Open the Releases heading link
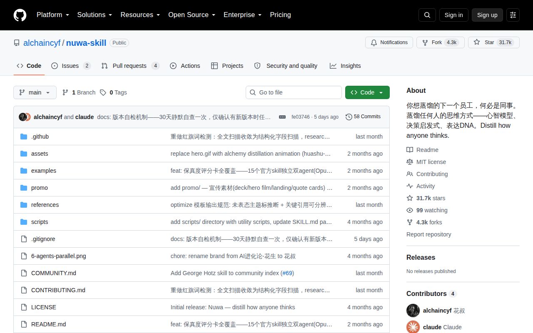The width and height of the screenshot is (533, 333). point(421,257)
